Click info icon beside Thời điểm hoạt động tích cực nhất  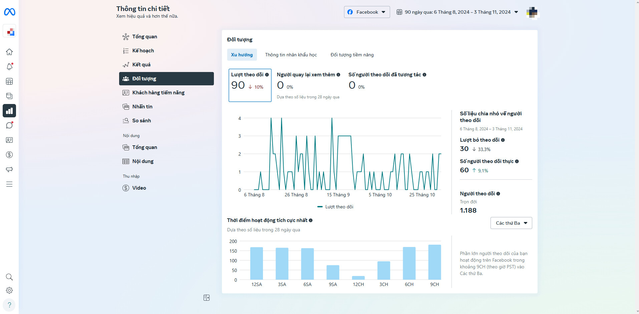click(311, 220)
